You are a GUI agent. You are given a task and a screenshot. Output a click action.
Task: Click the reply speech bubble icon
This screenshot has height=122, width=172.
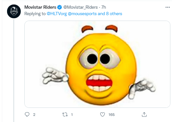click(x=27, y=114)
